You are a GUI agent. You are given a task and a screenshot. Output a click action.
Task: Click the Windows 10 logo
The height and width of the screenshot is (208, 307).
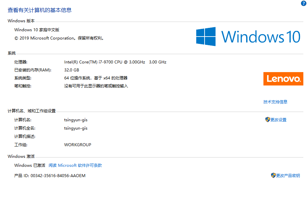point(248,37)
